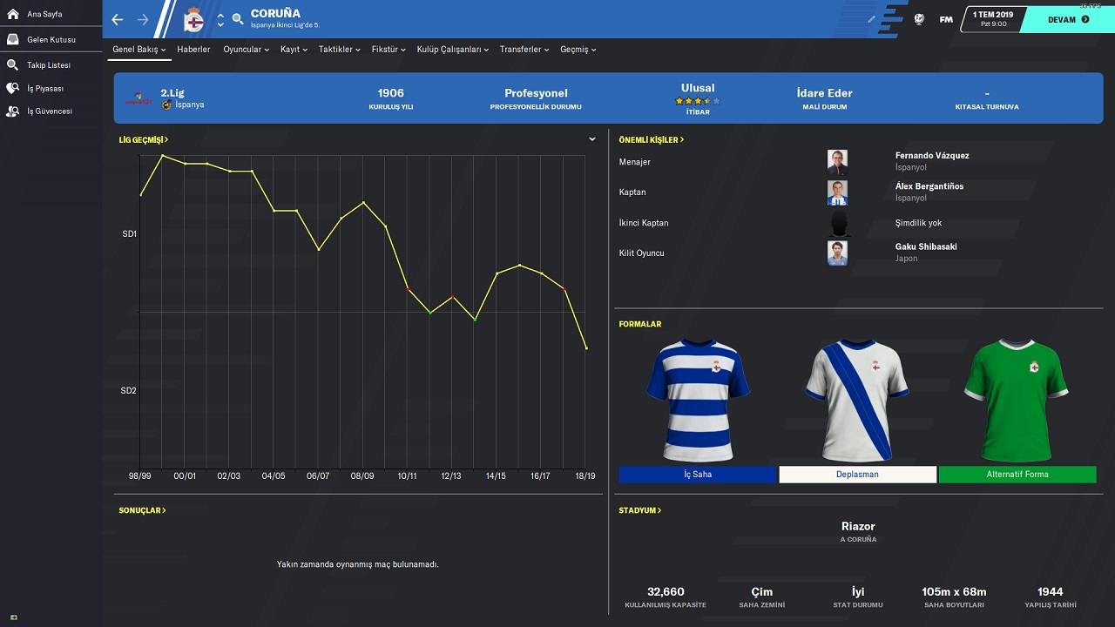The image size is (1115, 627).
Task: Open Takip Listesi in sidebar
Action: (49, 65)
